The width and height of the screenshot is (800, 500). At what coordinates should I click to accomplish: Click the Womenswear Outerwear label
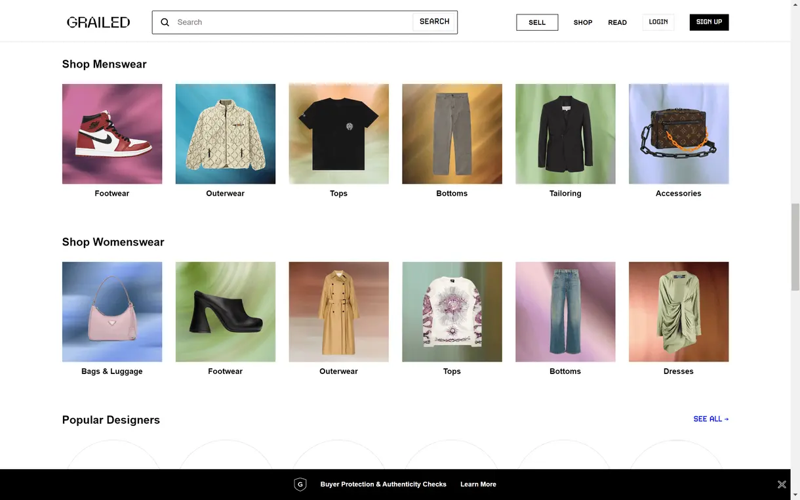tap(339, 371)
